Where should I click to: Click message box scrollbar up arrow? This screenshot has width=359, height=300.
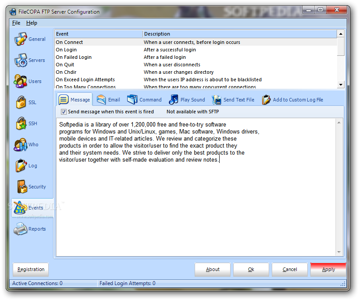pyautogui.click(x=339, y=123)
